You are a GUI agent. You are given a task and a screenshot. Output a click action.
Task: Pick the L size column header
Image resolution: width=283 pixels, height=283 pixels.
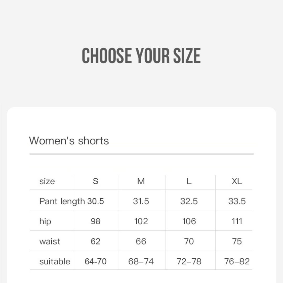[x=189, y=181]
